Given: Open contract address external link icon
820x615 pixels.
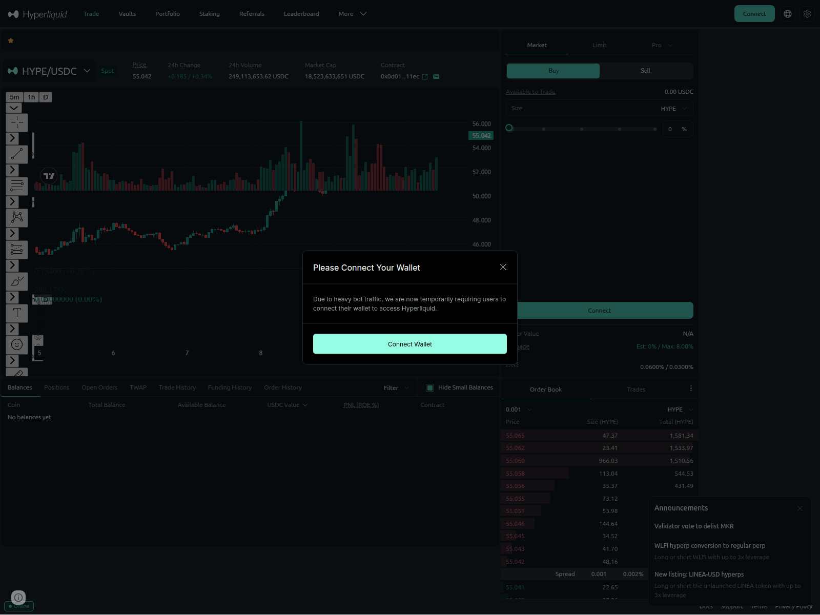Looking at the screenshot, I should [x=425, y=77].
